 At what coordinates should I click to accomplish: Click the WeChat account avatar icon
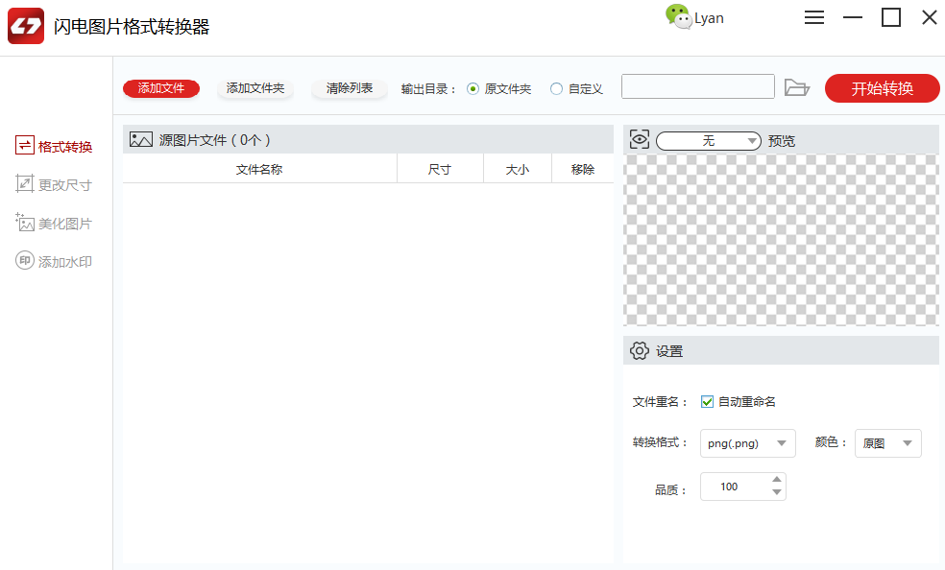pos(678,17)
